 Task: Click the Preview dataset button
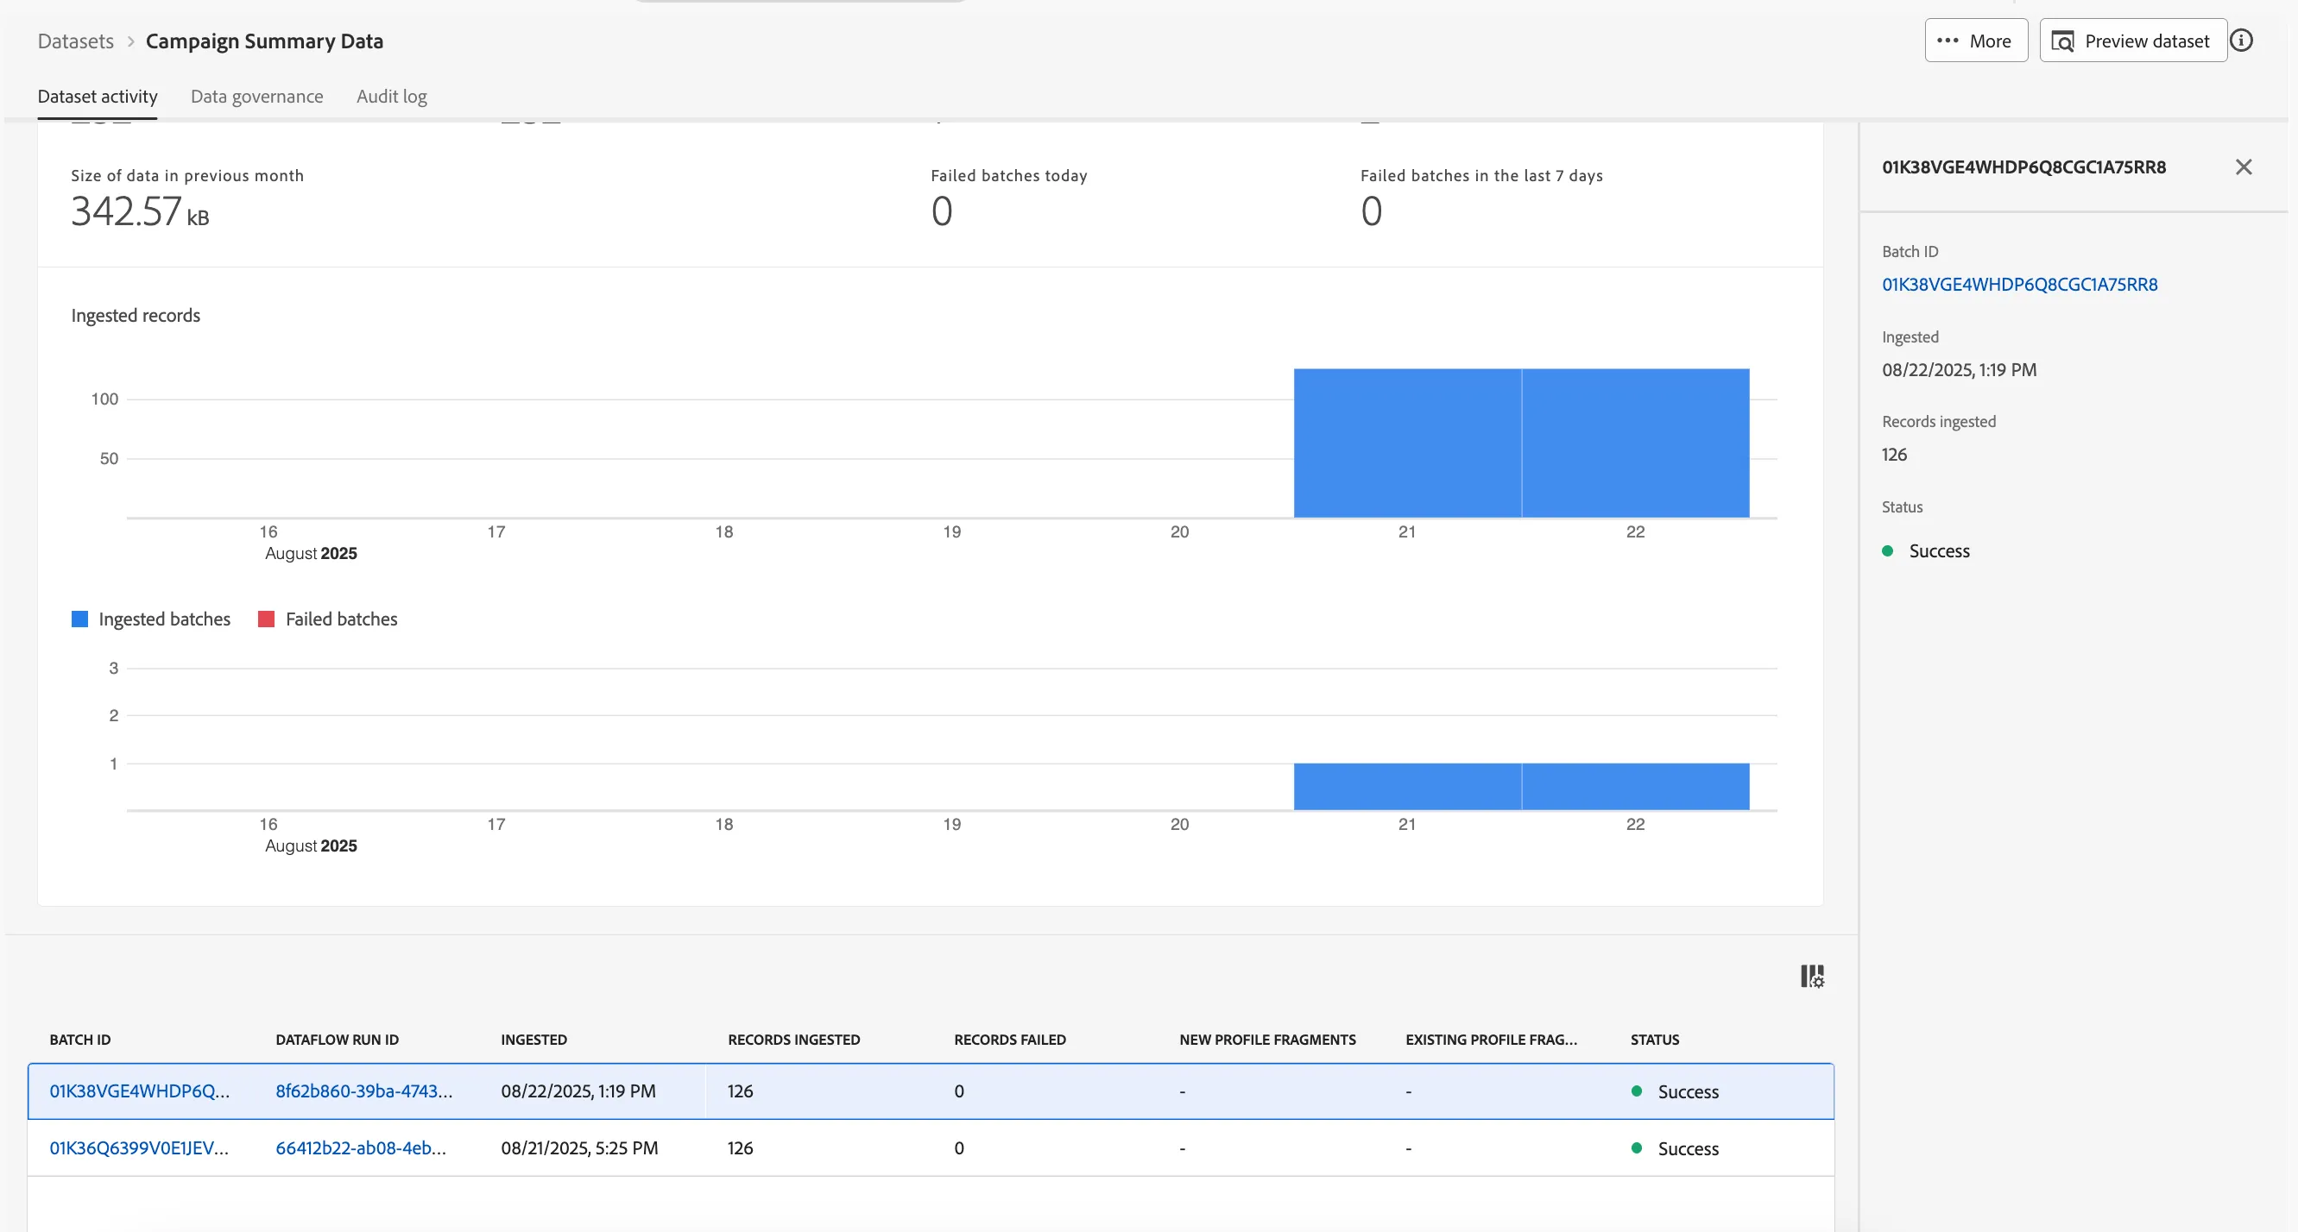click(2133, 41)
